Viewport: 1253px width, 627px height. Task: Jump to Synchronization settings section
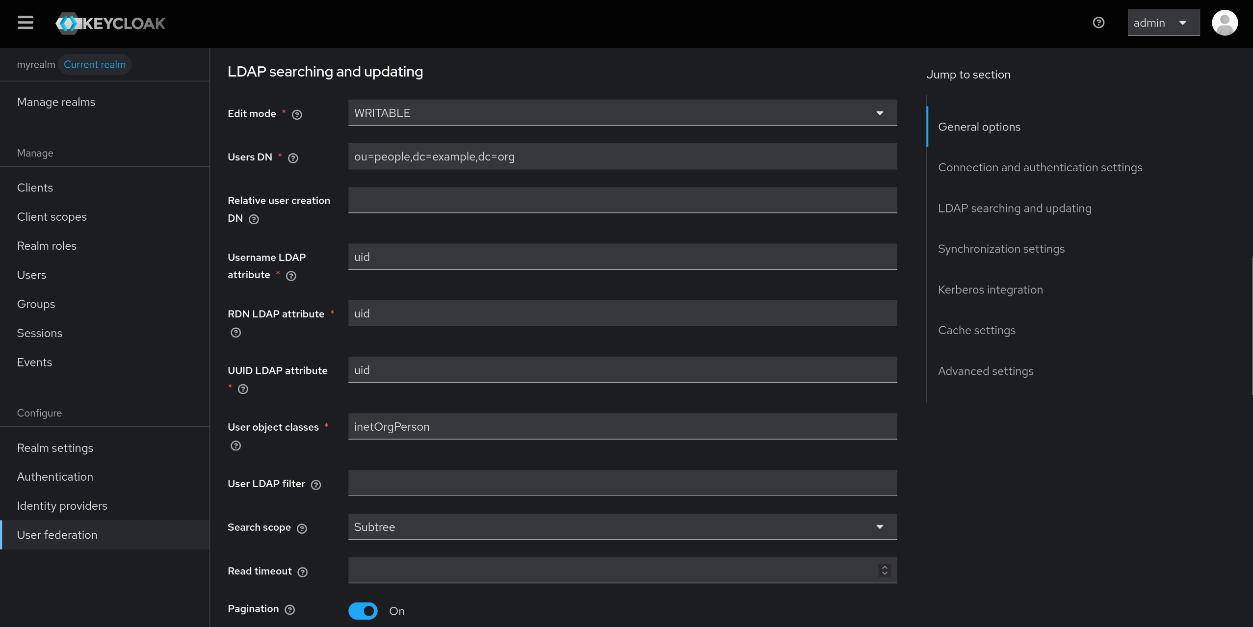pyautogui.click(x=1001, y=249)
